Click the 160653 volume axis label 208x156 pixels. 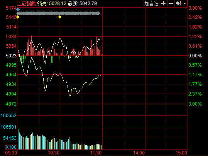[x=8, y=116]
